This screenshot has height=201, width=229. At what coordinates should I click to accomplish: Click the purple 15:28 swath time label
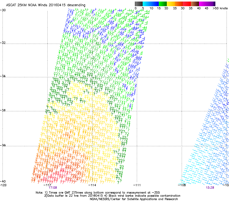tap(210, 188)
